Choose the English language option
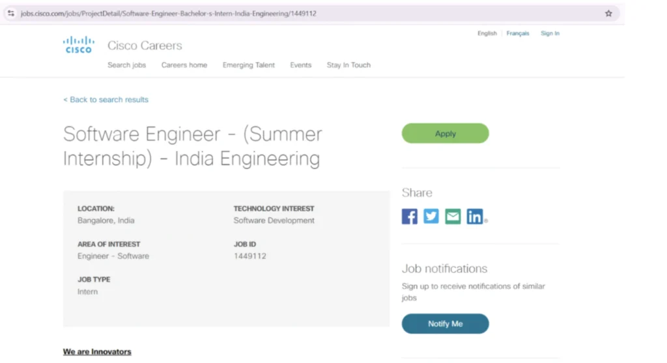 pyautogui.click(x=487, y=33)
